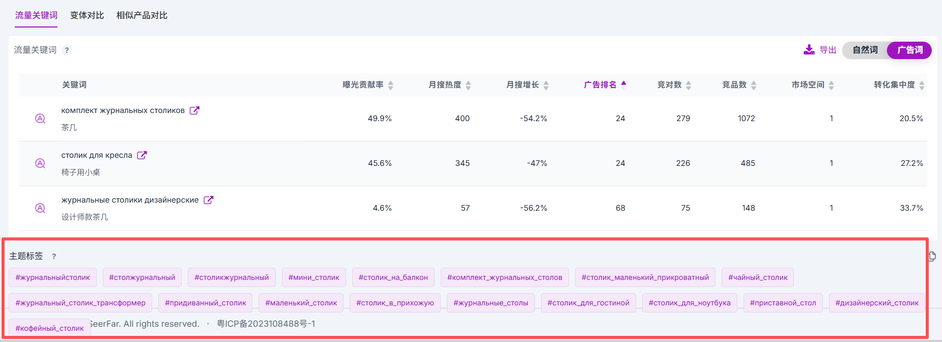
Task: Click the #журнальныйстолик topic tag
Action: pyautogui.click(x=52, y=277)
